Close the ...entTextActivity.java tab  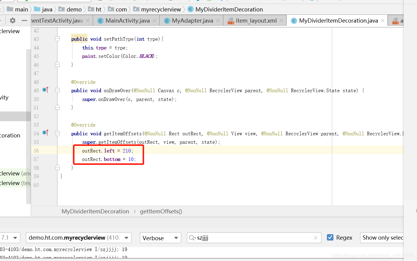point(88,20)
